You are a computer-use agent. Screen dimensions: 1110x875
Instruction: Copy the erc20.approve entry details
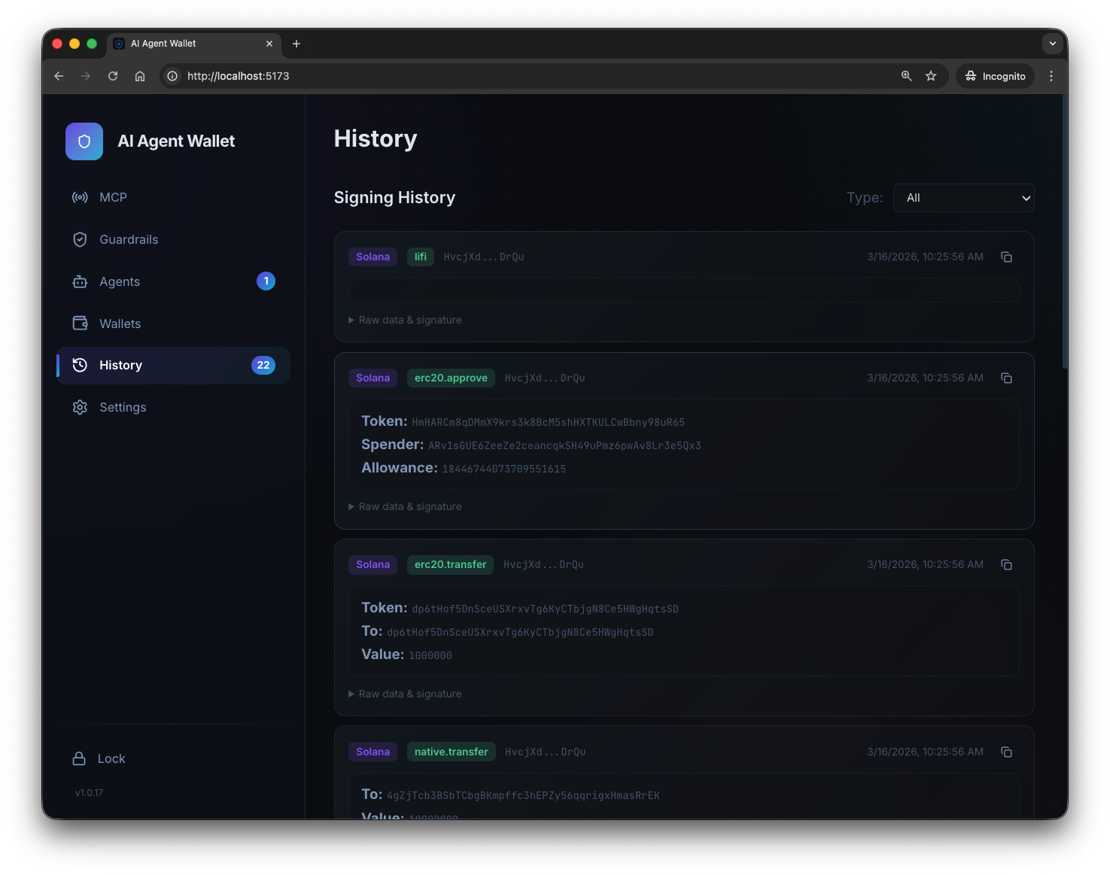(1006, 378)
